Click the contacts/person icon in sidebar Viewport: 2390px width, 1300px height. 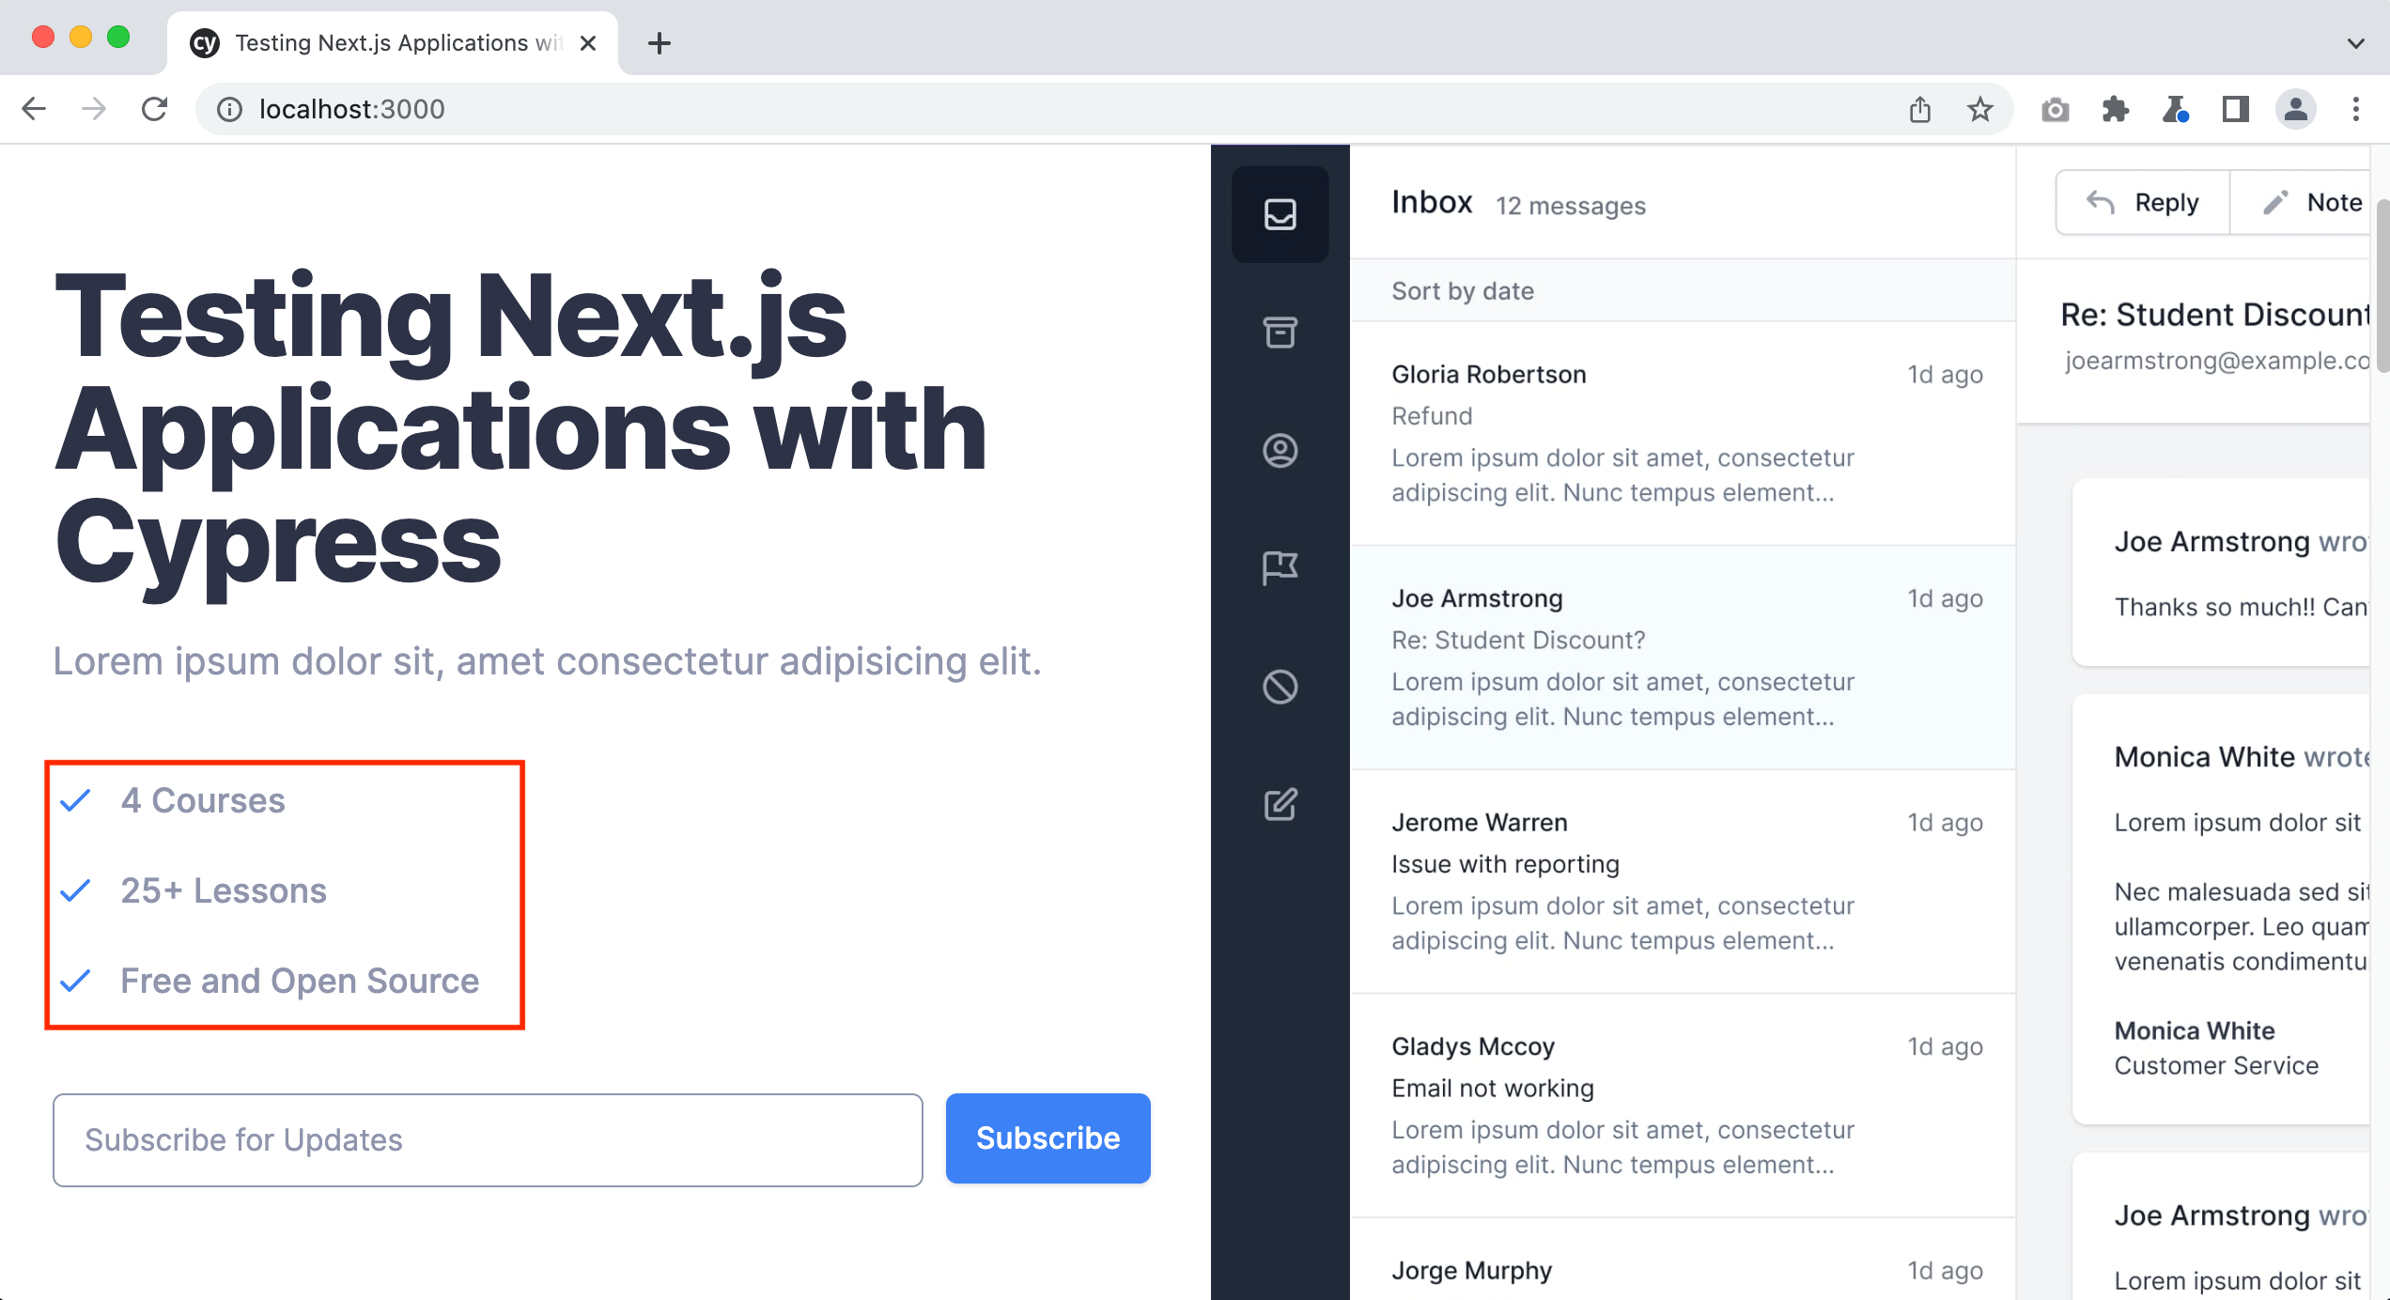[x=1279, y=450]
